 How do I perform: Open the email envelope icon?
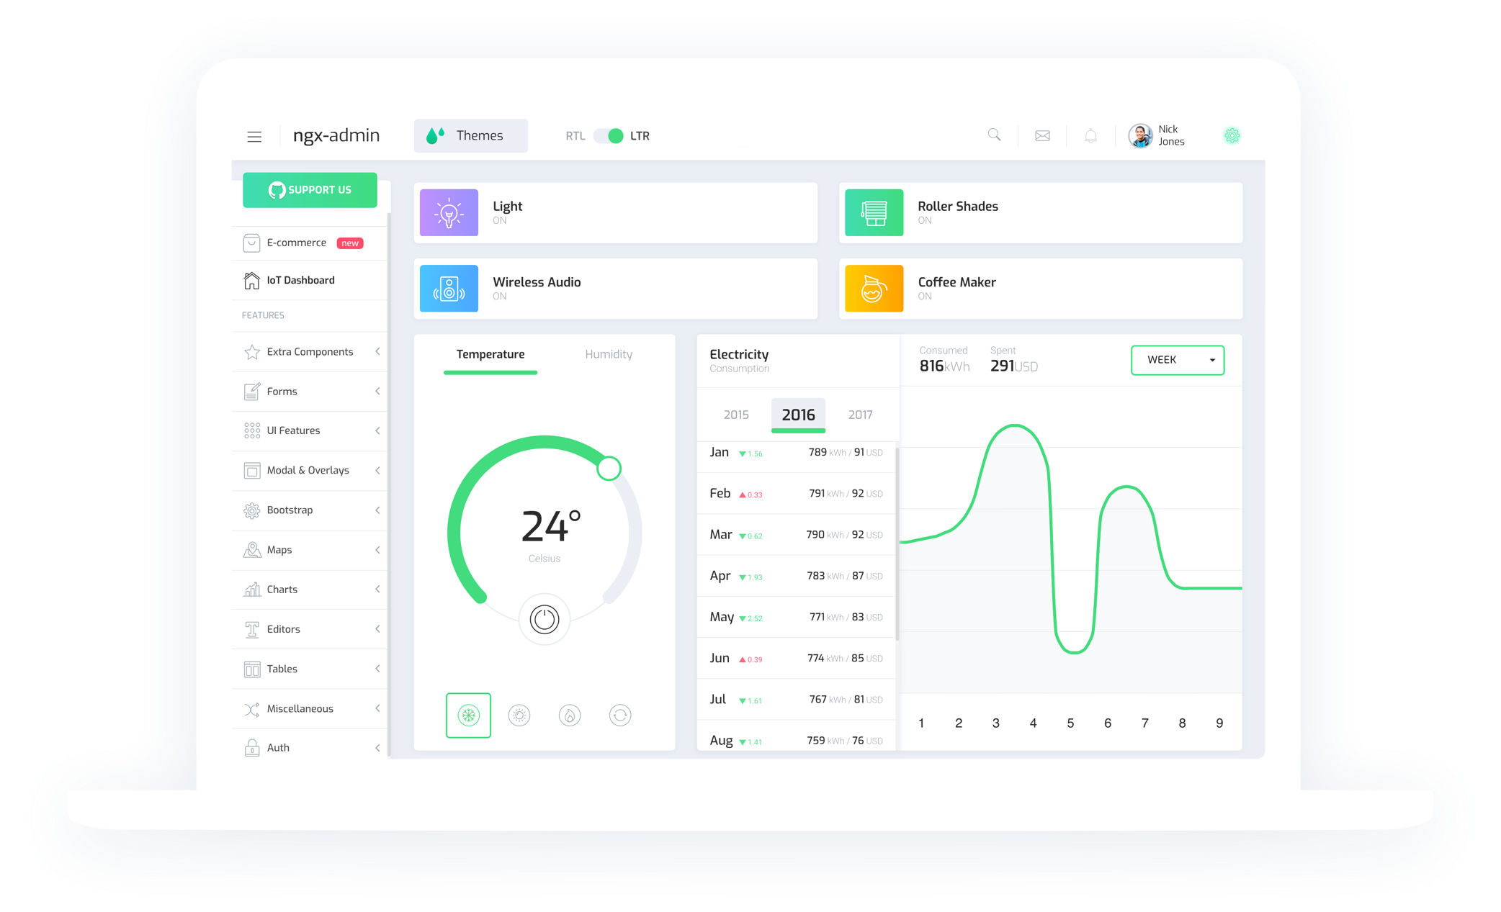[x=1042, y=135]
